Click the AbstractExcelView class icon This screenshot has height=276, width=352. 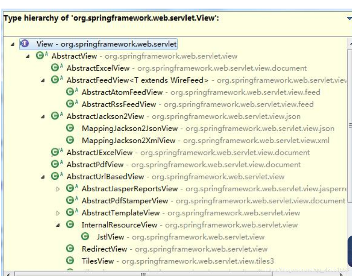55,67
